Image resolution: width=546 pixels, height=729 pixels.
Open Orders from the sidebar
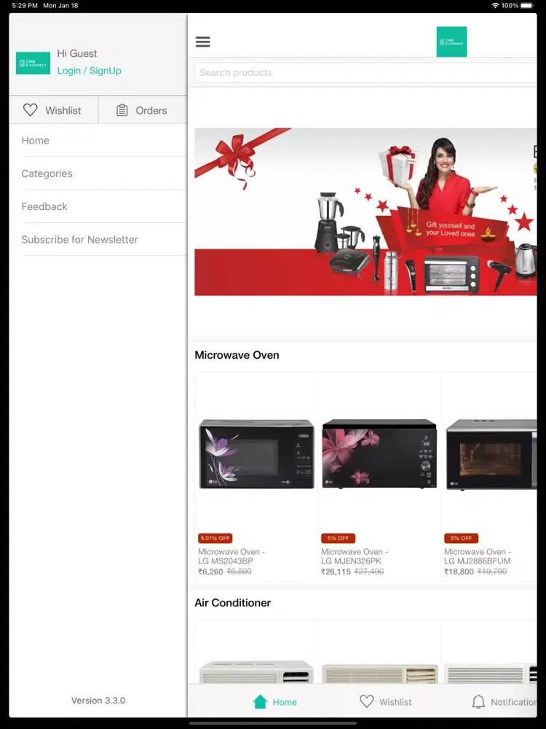[143, 110]
